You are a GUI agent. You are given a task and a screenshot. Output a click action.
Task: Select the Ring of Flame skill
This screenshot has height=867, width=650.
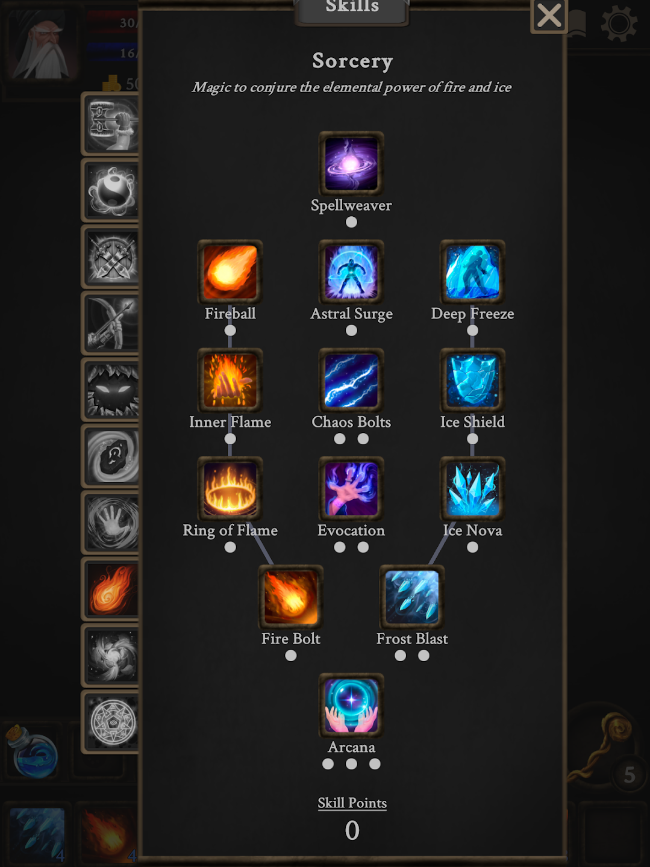coord(230,488)
